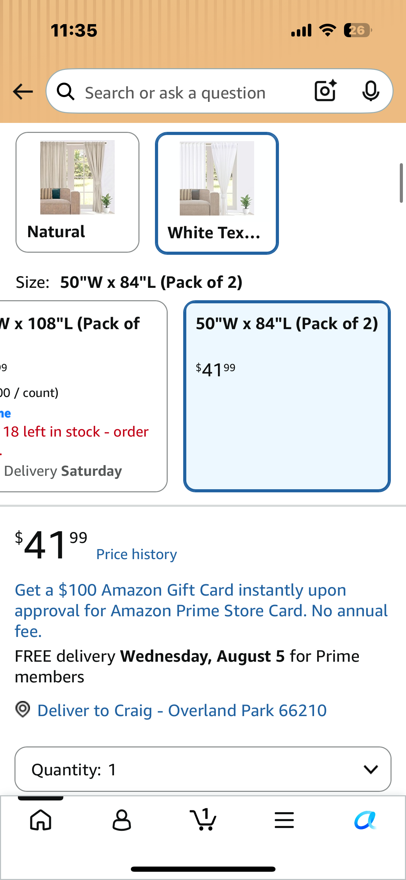The height and width of the screenshot is (880, 406).
Task: Open the Price history link
Action: click(x=136, y=554)
